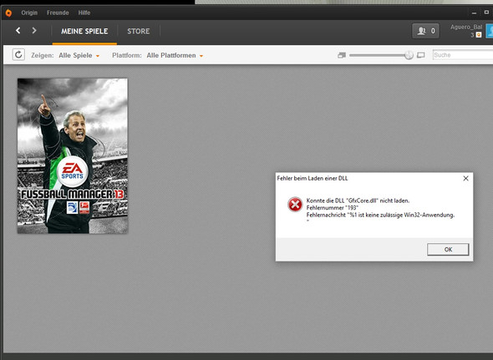Screen dimensions: 493x360
Task: Focus the Suche search field
Action: click(x=463, y=55)
